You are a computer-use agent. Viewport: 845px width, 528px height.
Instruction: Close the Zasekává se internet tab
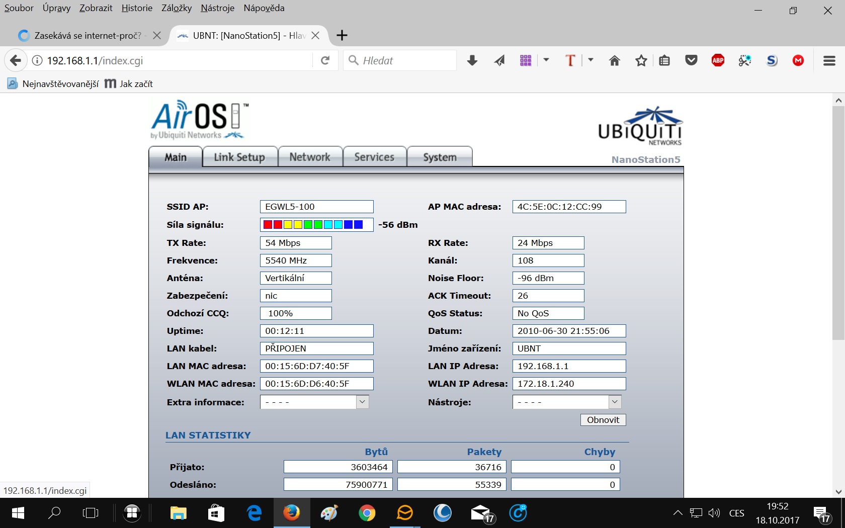157,35
